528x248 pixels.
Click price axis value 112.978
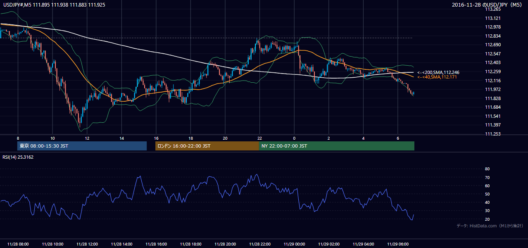tap(492, 27)
